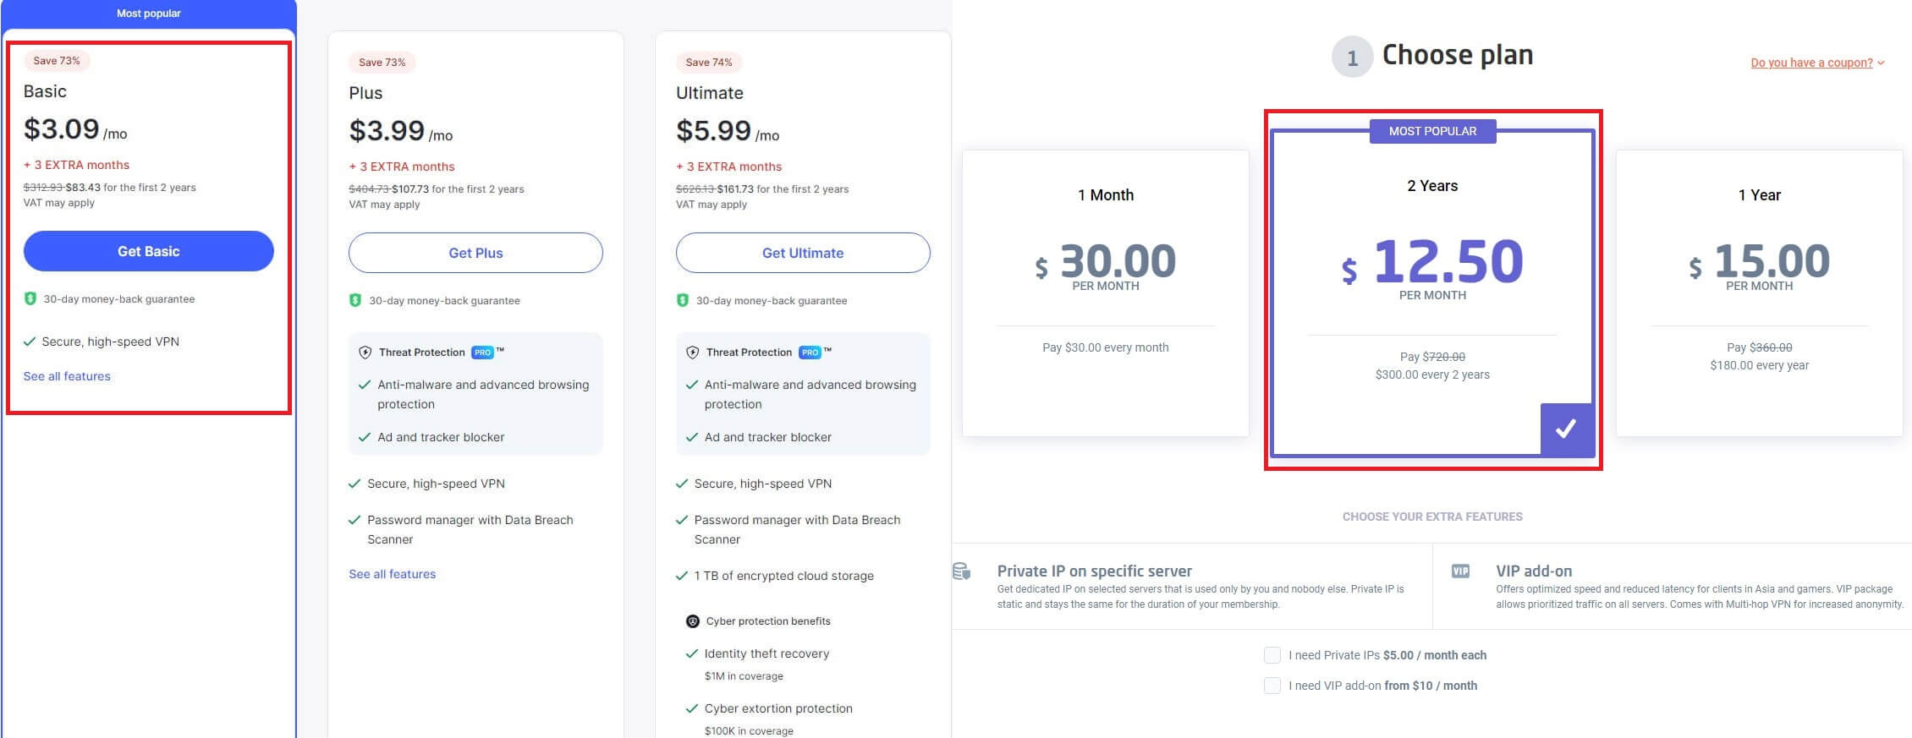Image resolution: width=1912 pixels, height=738 pixels.
Task: Click the PRO badge in Plus plan
Action: (482, 353)
